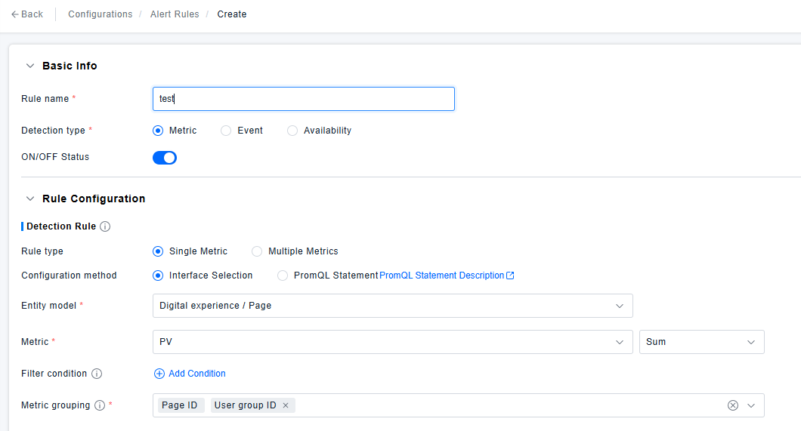Click the Metric grouping info icon
This screenshot has width=801, height=431.
coord(100,405)
